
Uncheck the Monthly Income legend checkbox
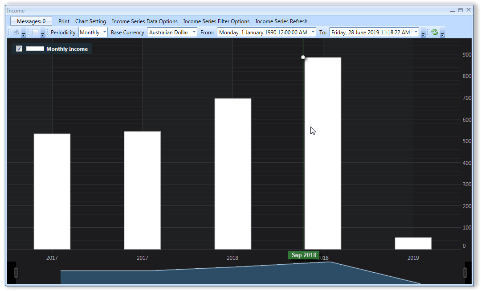(x=19, y=49)
